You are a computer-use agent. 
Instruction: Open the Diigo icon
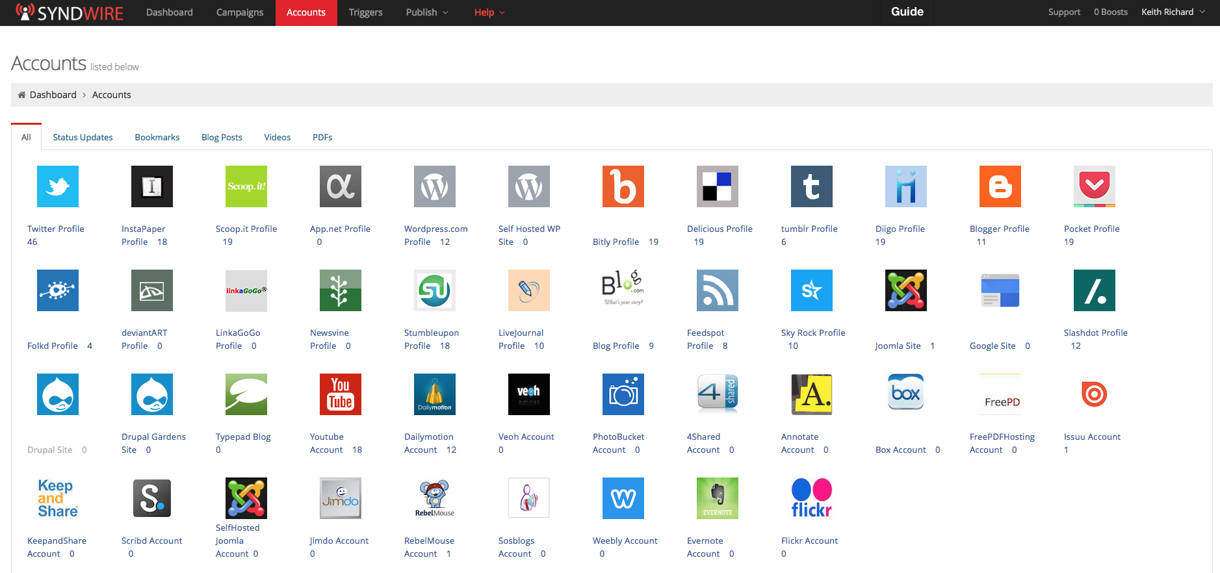[906, 186]
